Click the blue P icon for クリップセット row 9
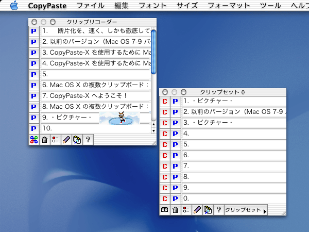309x232 pixels. tap(175, 188)
